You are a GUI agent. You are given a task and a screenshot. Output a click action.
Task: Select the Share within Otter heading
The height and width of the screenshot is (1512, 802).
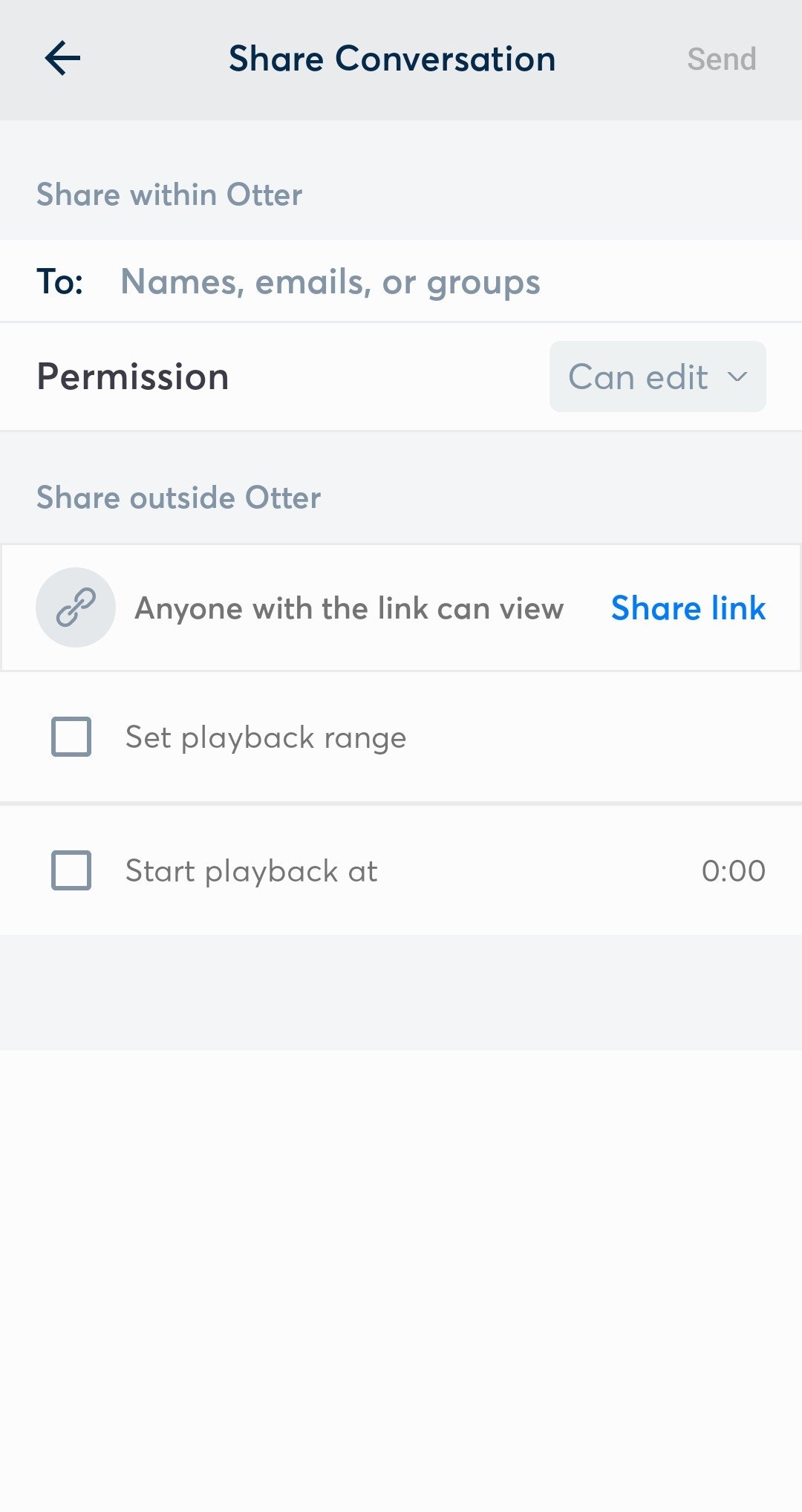click(x=169, y=195)
